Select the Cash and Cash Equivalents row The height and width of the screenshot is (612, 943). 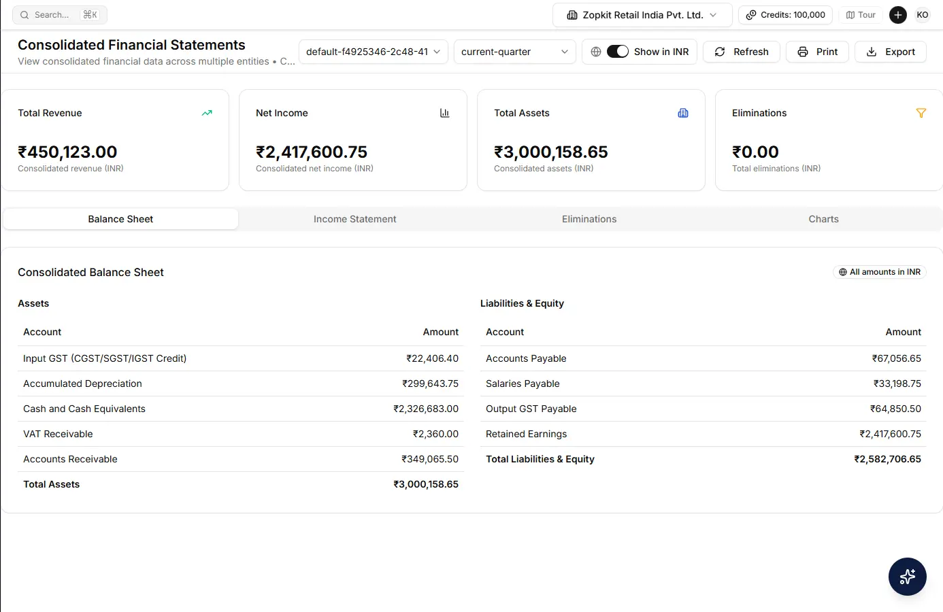pos(241,409)
